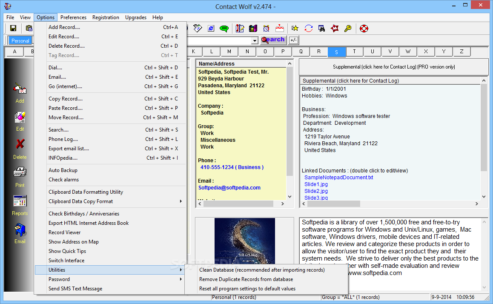Open the alarm clock toolbar icon
Screen dimensions: 493x304
click(267, 28)
